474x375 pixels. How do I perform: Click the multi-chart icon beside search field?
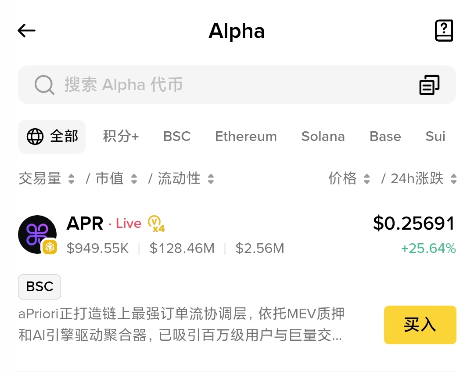point(429,85)
